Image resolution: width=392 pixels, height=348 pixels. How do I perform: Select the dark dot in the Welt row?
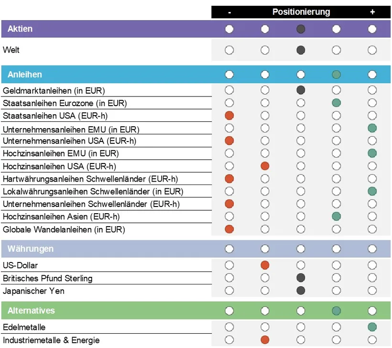point(301,50)
